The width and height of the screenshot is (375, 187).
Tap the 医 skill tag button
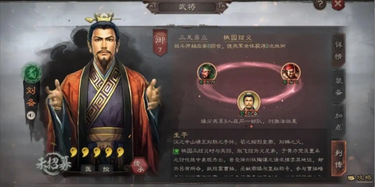point(87,169)
